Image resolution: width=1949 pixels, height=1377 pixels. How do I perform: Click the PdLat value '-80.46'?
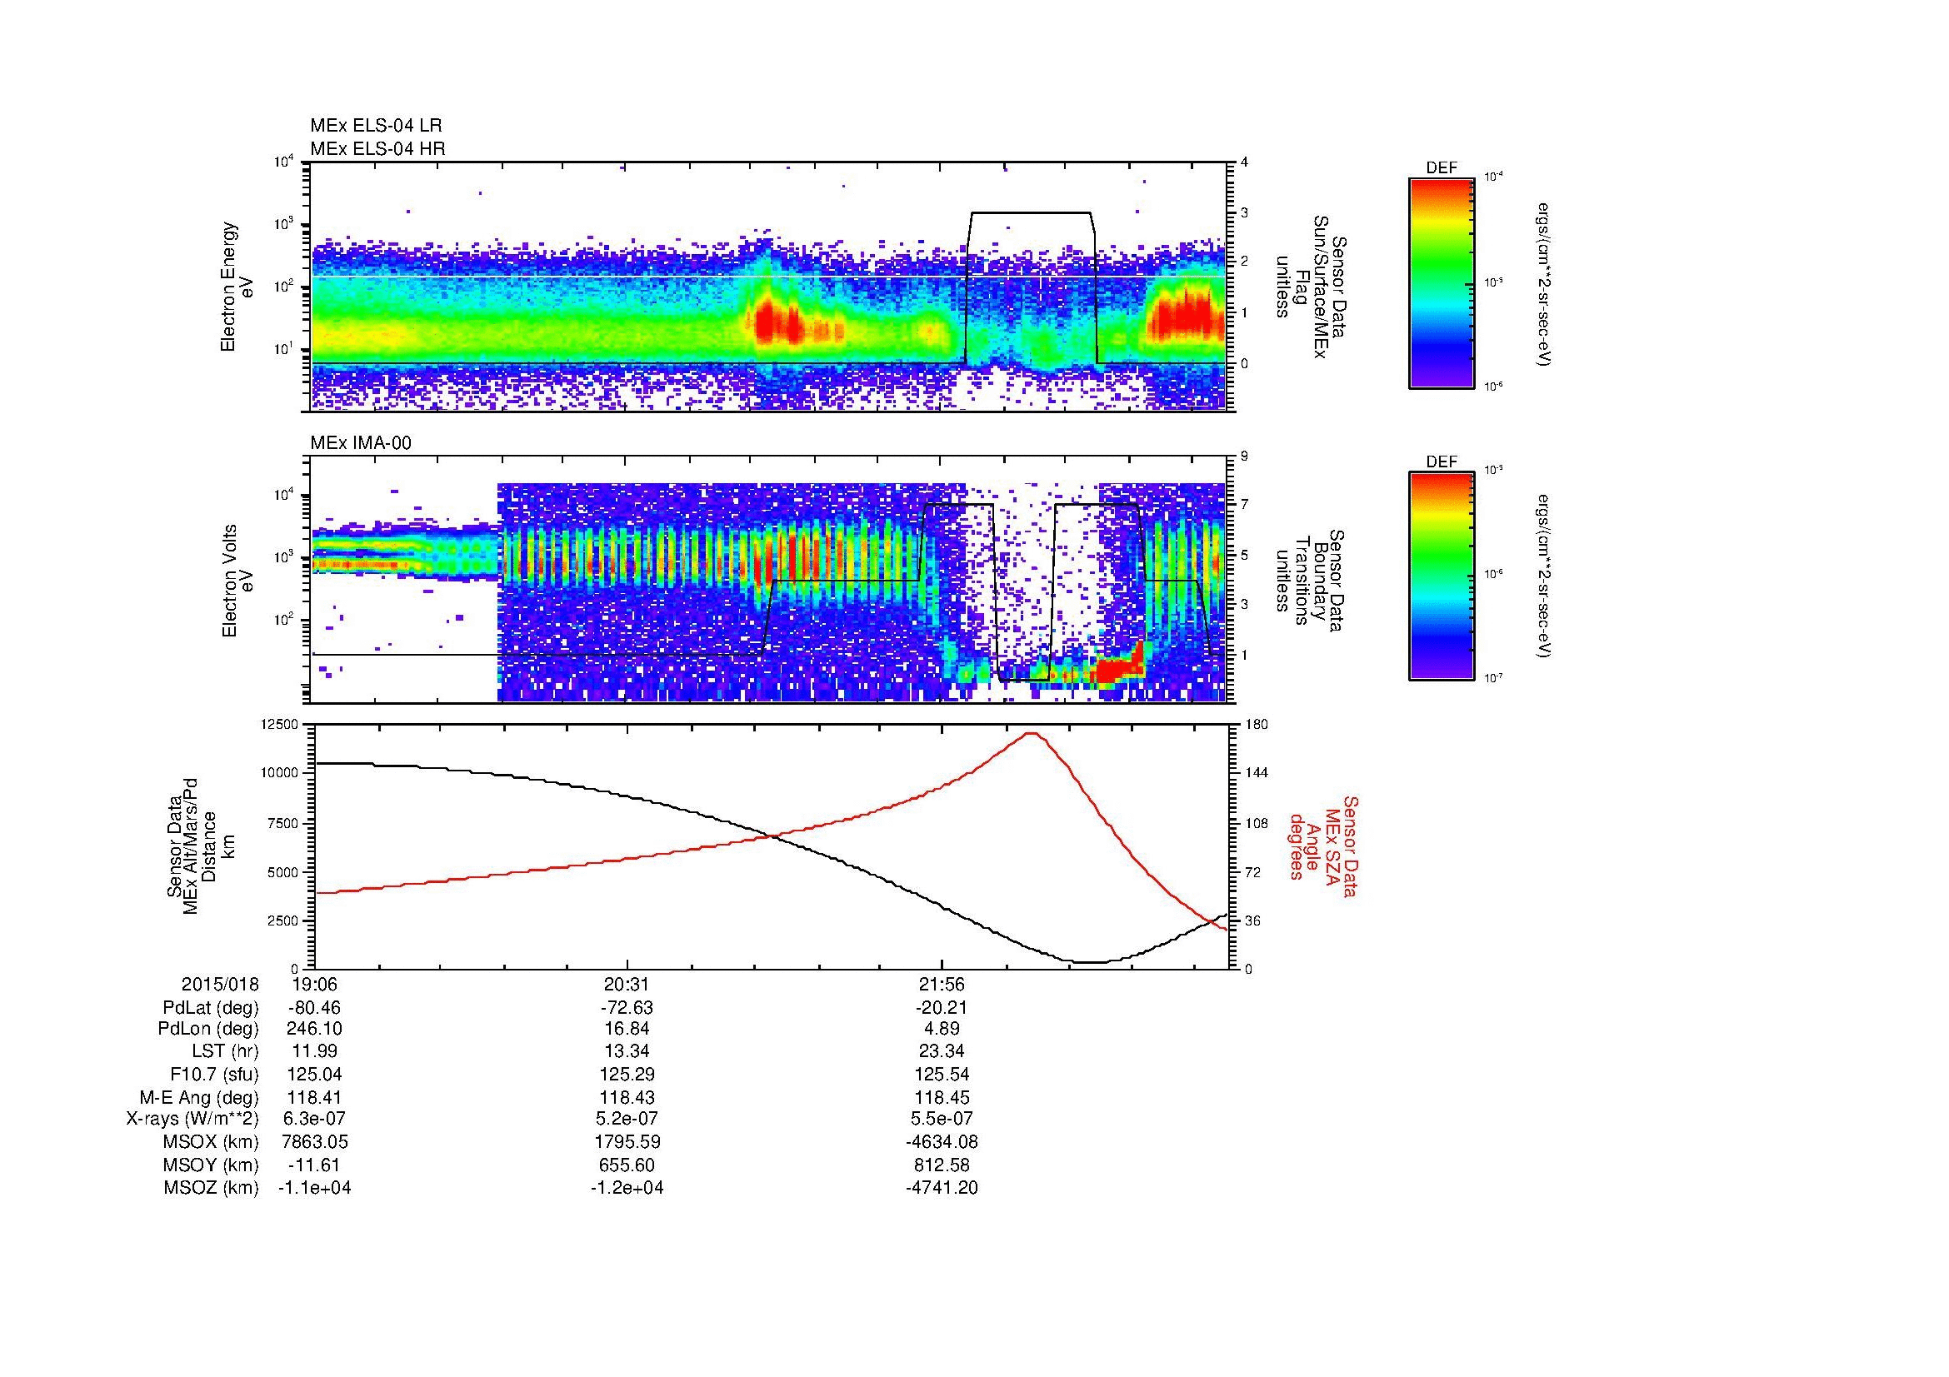(314, 1008)
